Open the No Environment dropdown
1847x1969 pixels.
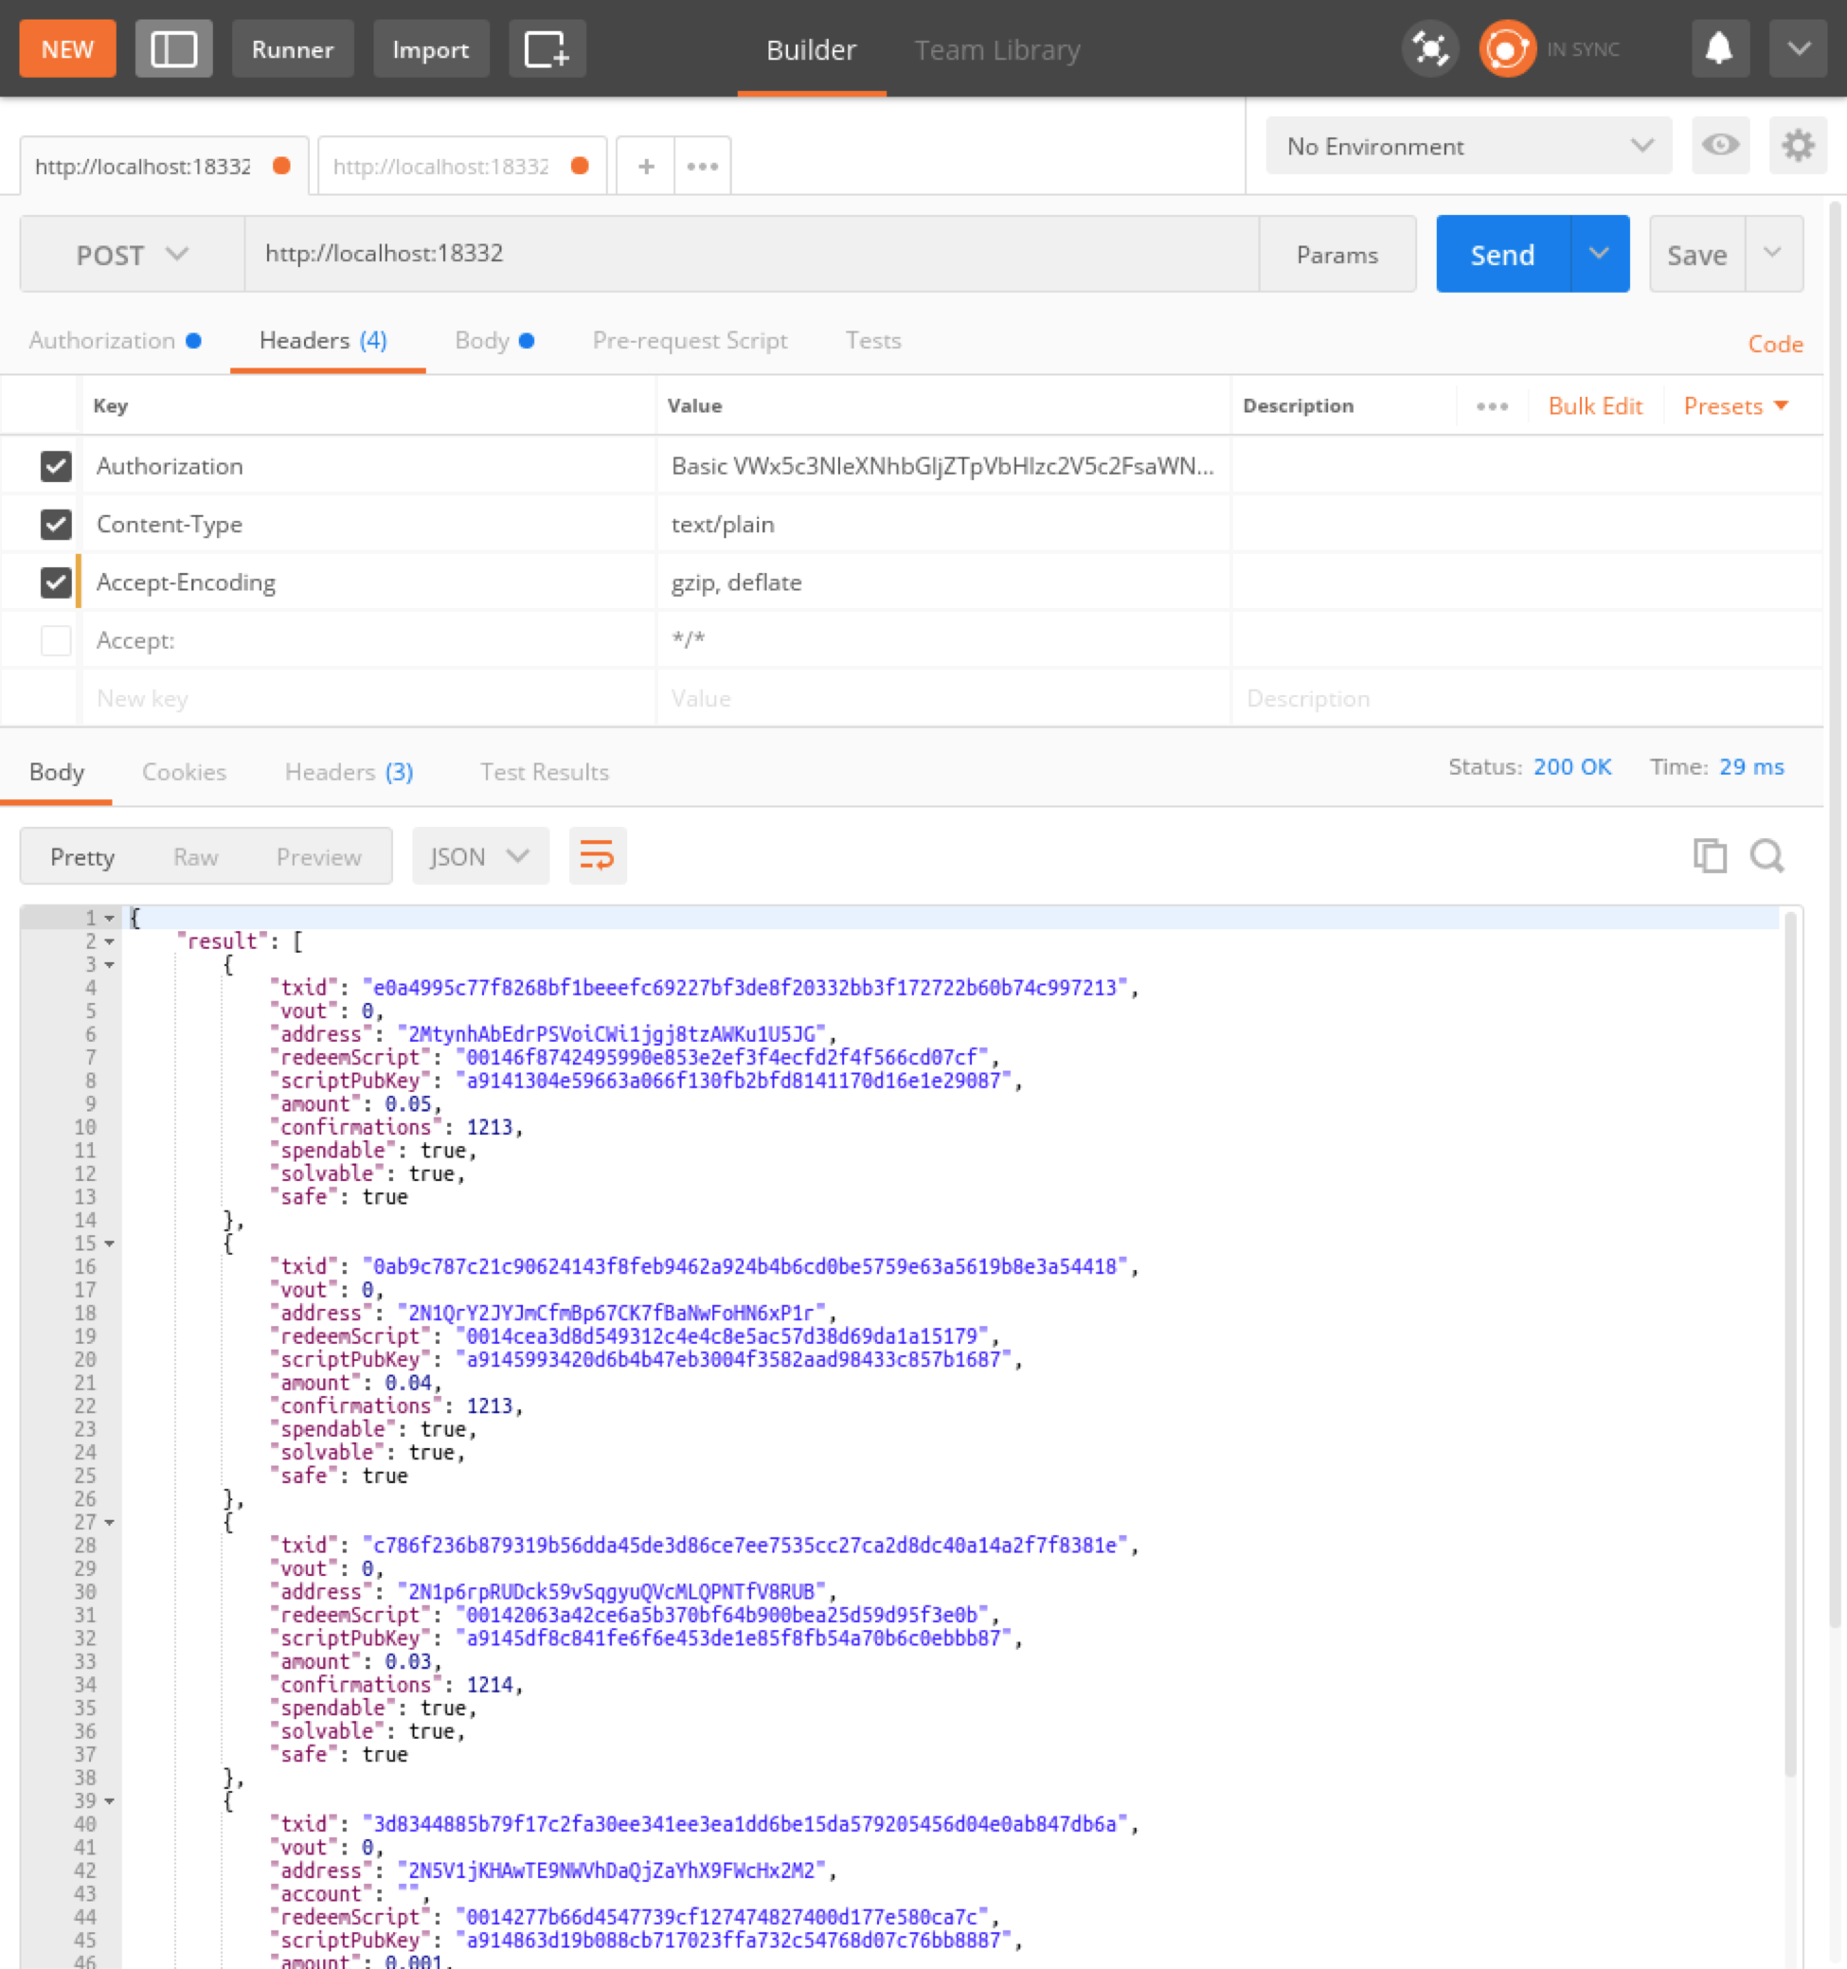coord(1468,146)
